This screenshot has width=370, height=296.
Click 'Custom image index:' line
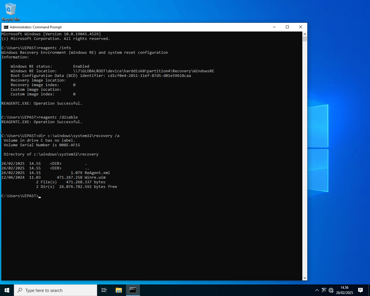(x=43, y=94)
